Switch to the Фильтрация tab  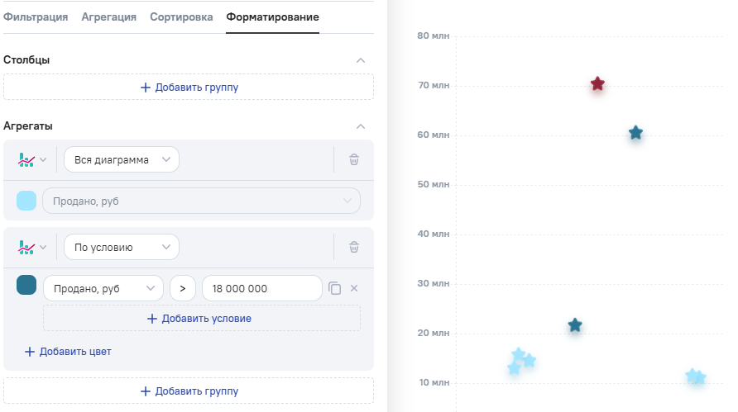click(x=36, y=17)
